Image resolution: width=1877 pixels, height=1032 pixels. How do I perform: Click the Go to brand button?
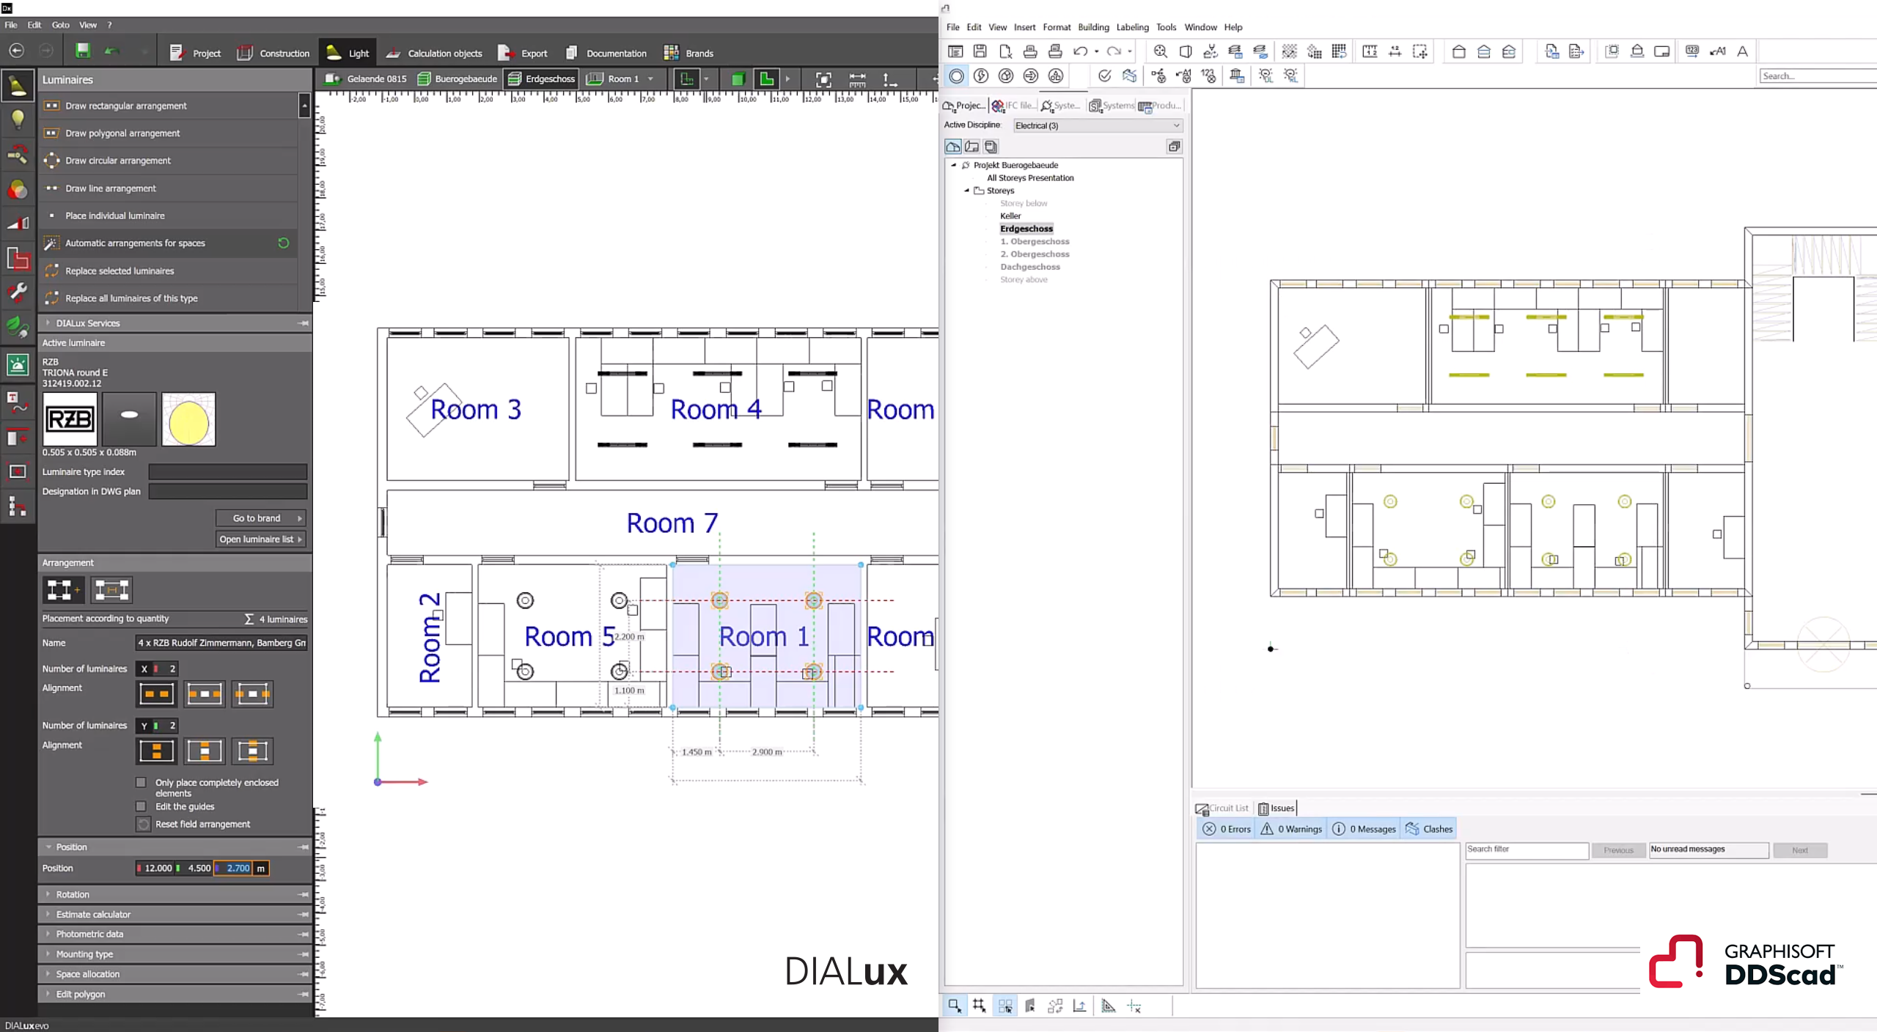click(x=260, y=518)
